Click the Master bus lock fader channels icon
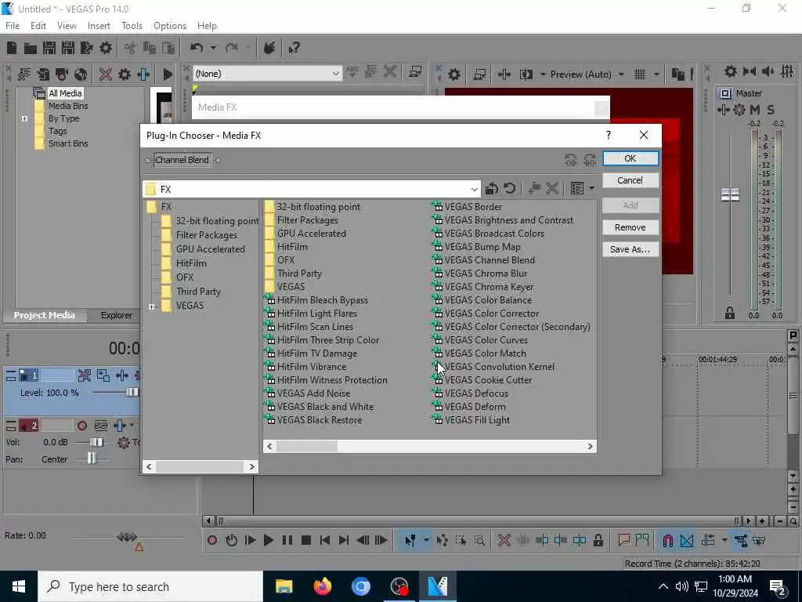Viewport: 802px width, 602px height. tap(730, 314)
